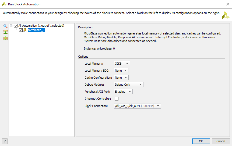The height and width of the screenshot is (146, 232).
Task: Click the microblaze_0 block icon
Action: coord(25,30)
